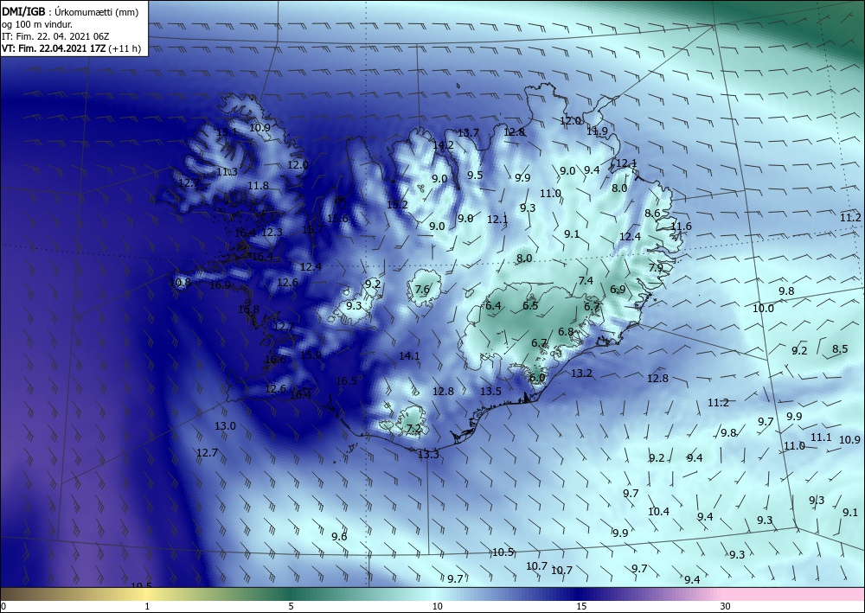865x613 pixels.
Task: Click the legend tick label 1
Action: 147,607
